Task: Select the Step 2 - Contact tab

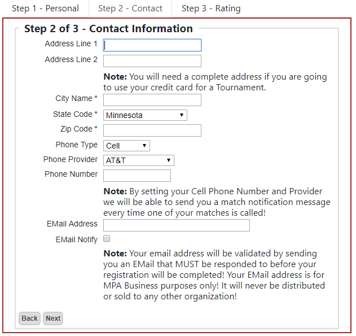Action: click(130, 8)
